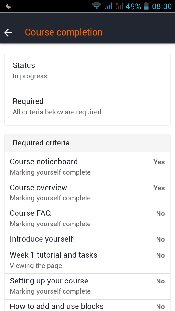Open the Status In progress row
Viewport: 175px width, 311px height.
[87, 71]
